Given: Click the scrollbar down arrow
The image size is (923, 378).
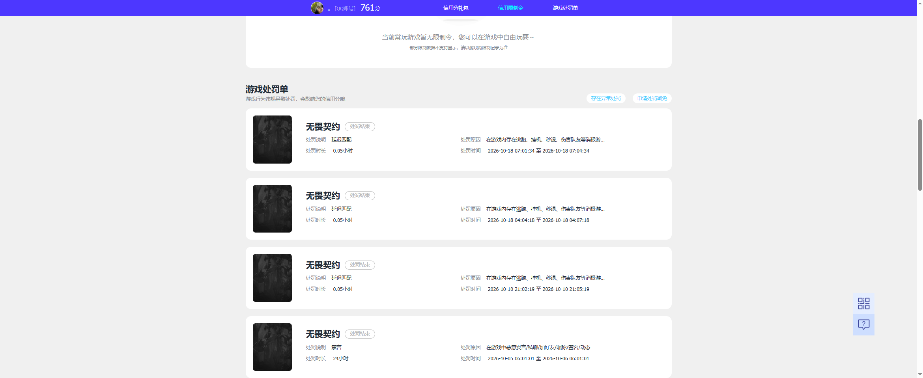Looking at the screenshot, I should (x=920, y=374).
